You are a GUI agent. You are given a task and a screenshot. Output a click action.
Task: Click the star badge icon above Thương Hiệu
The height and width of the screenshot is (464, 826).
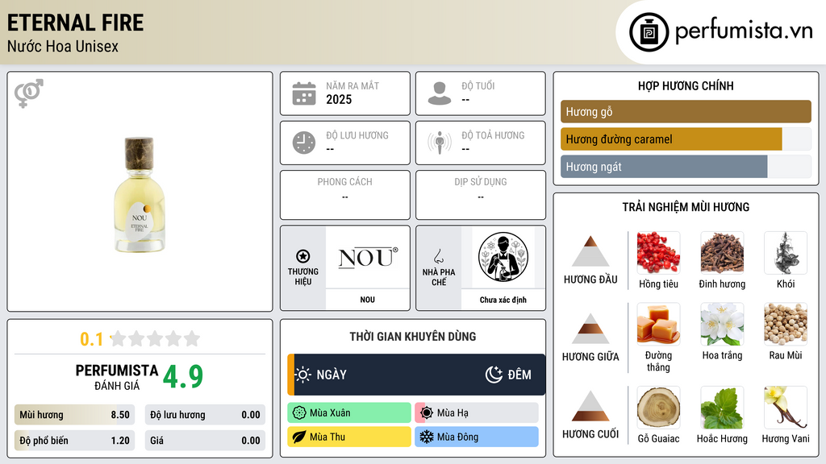click(x=303, y=256)
